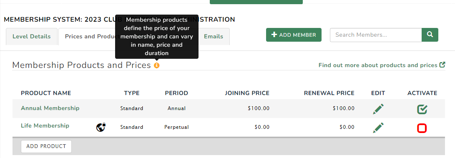
Task: Click the Product Name column header
Action: point(46,93)
